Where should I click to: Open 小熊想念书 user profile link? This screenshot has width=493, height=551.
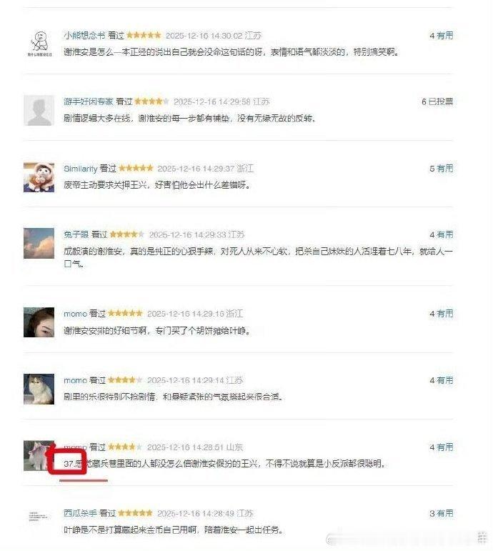point(84,36)
